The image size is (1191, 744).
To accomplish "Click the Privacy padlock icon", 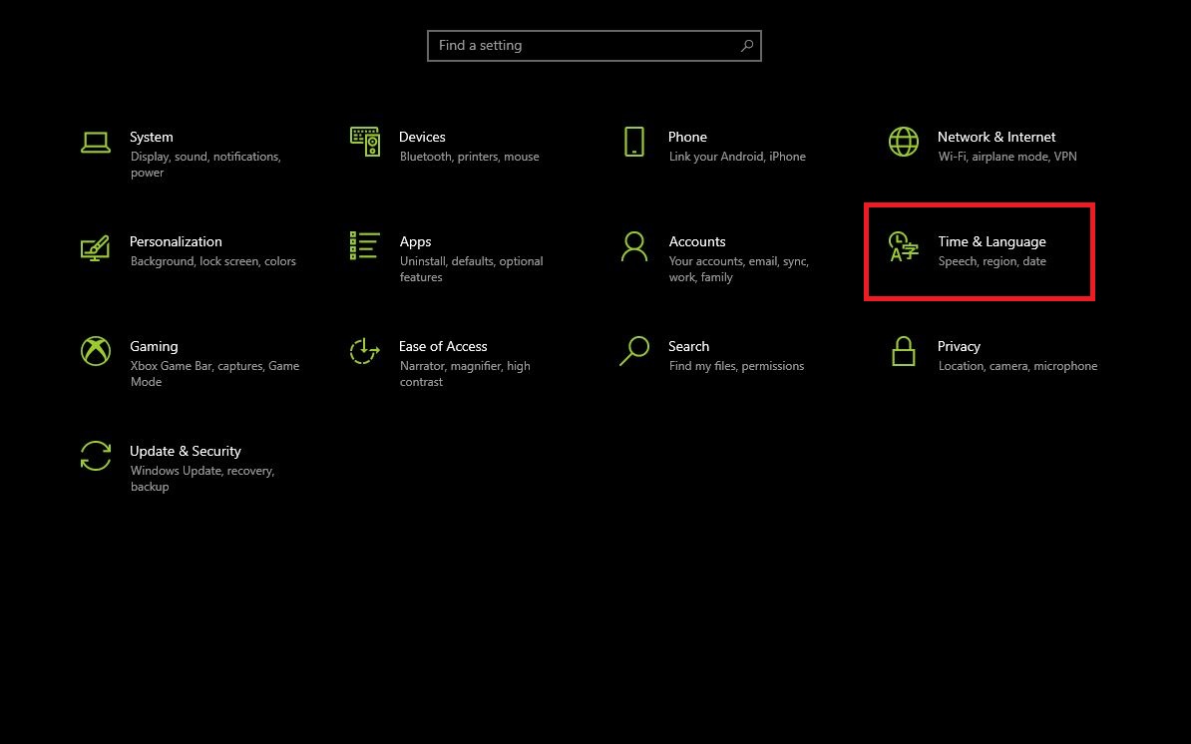I will point(903,351).
